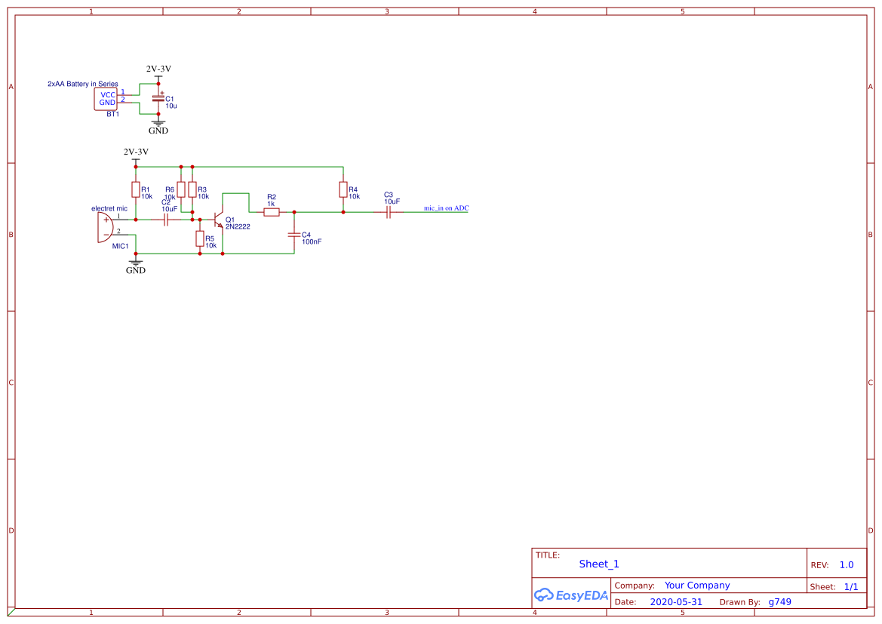The width and height of the screenshot is (882, 624).
Task: Click the EasyEDA logo in the title block
Action: pos(571,595)
